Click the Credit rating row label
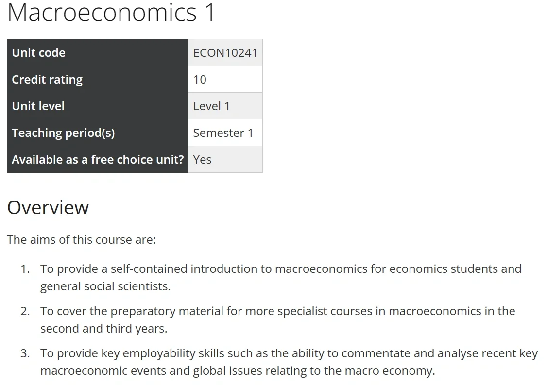Screen dimensions: 547x385 47,80
